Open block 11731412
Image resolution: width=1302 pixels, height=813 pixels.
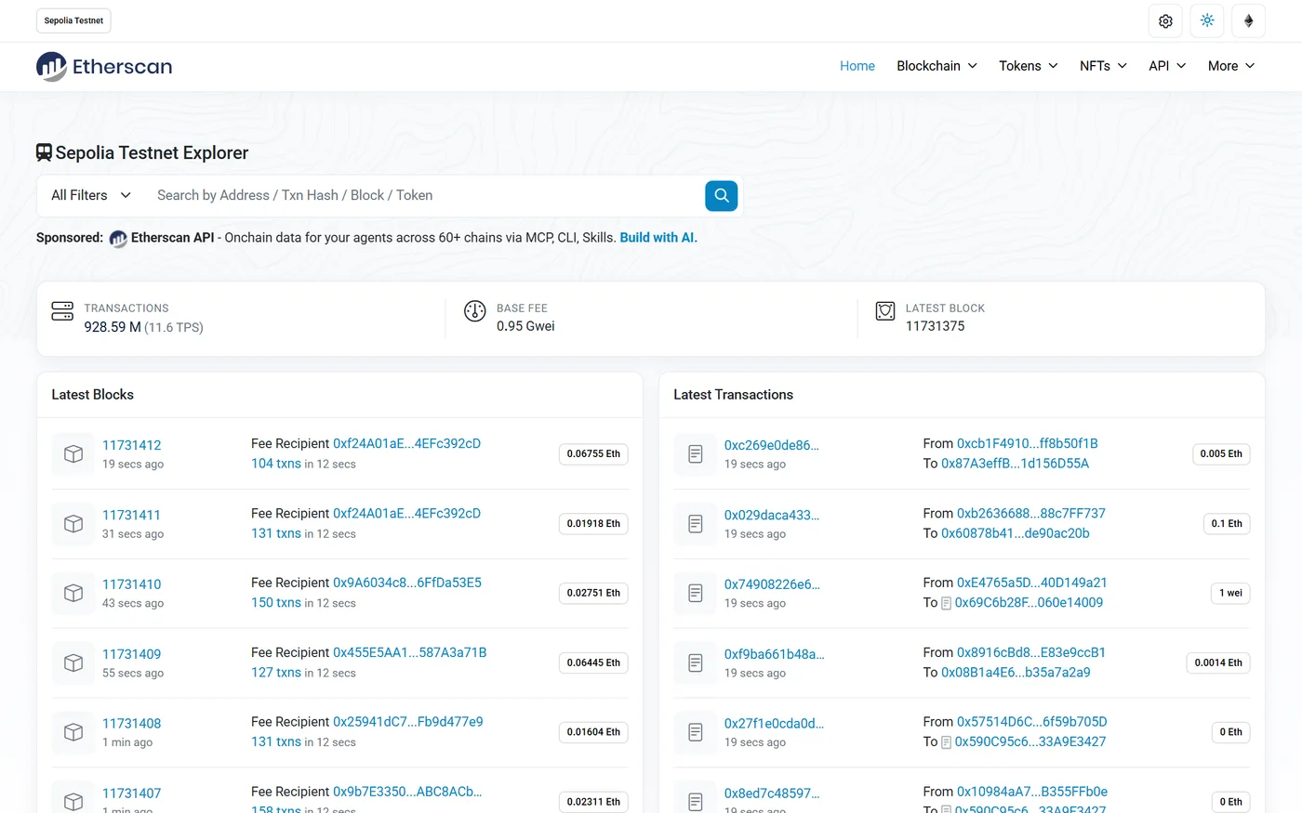[132, 445]
